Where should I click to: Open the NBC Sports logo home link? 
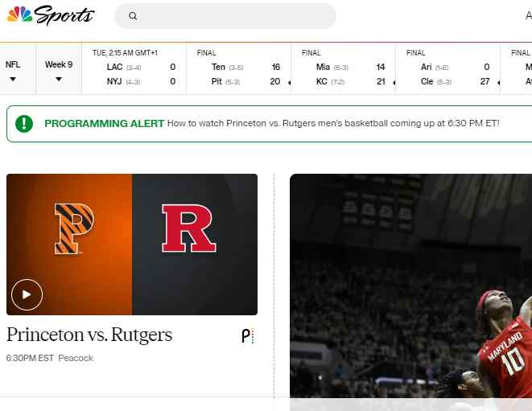pyautogui.click(x=51, y=15)
